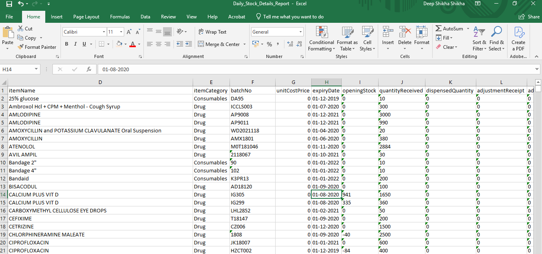542x254 pixels.
Task: Toggle Italic formatting
Action: tap(75, 44)
